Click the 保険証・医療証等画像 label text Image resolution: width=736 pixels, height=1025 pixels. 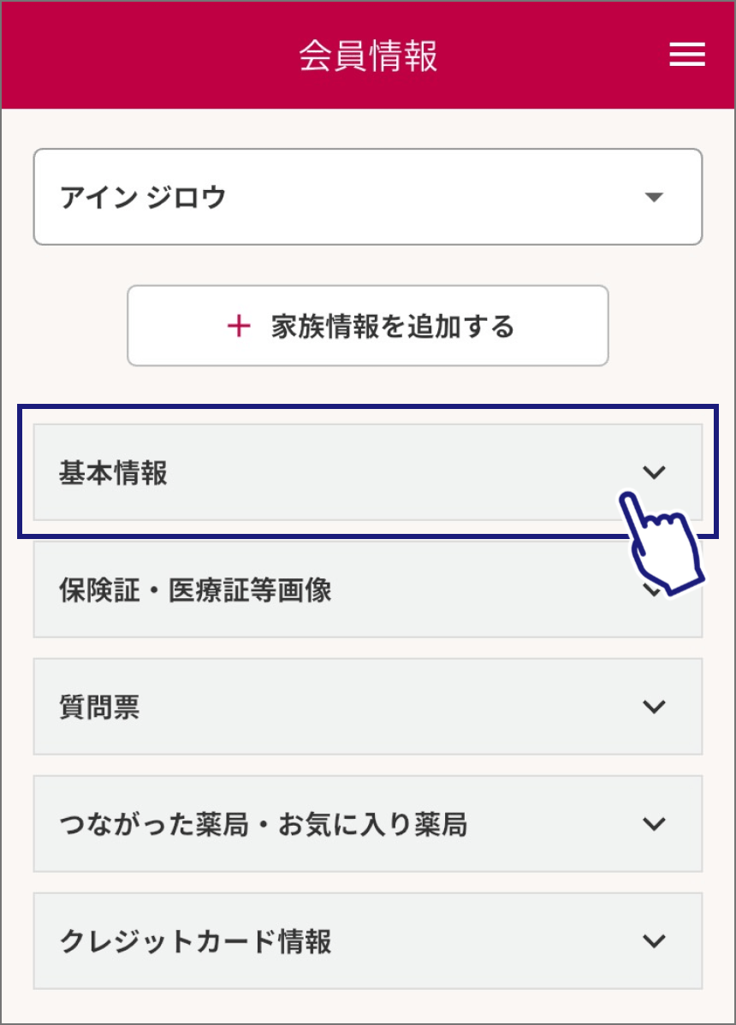(x=195, y=590)
